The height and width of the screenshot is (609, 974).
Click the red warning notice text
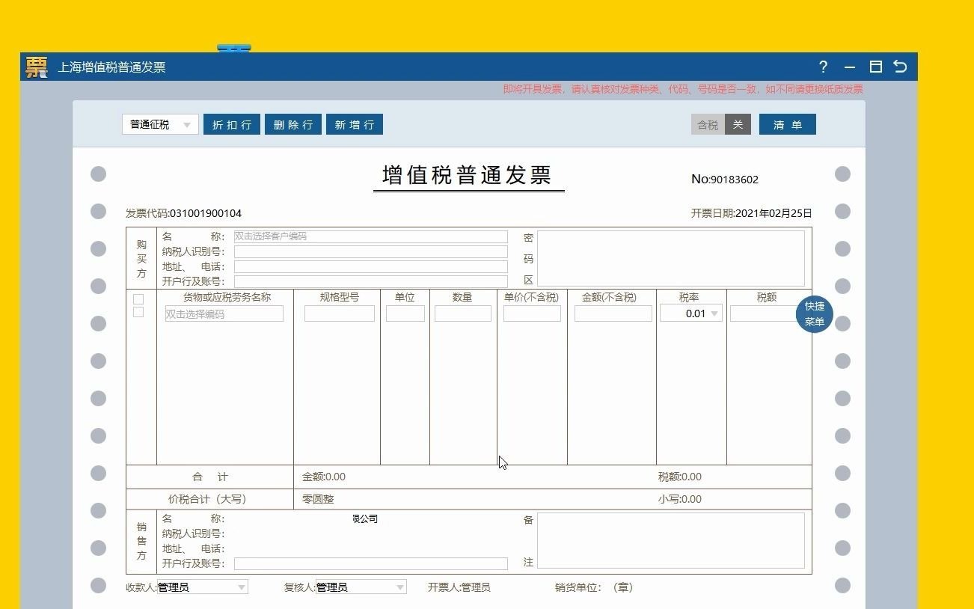683,89
